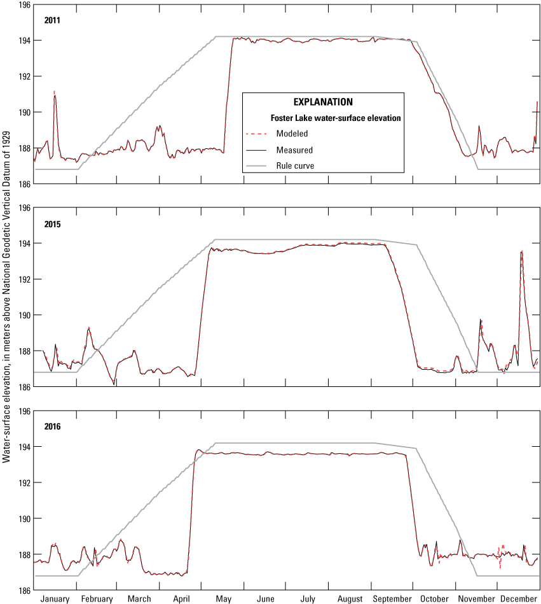Viewport: 541px width, 604px height.
Task: Select the May label on the x-axis
Action: (223, 599)
